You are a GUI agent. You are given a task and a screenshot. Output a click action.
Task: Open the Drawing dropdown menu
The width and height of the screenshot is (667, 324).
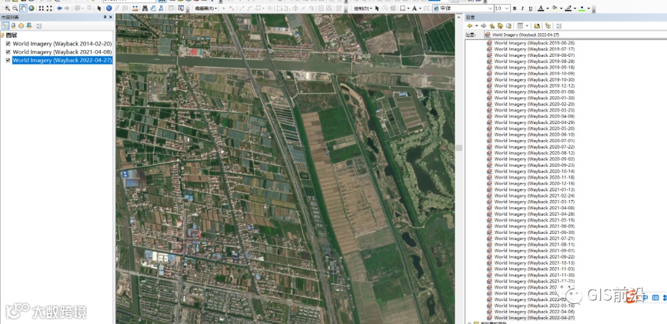coord(363,9)
